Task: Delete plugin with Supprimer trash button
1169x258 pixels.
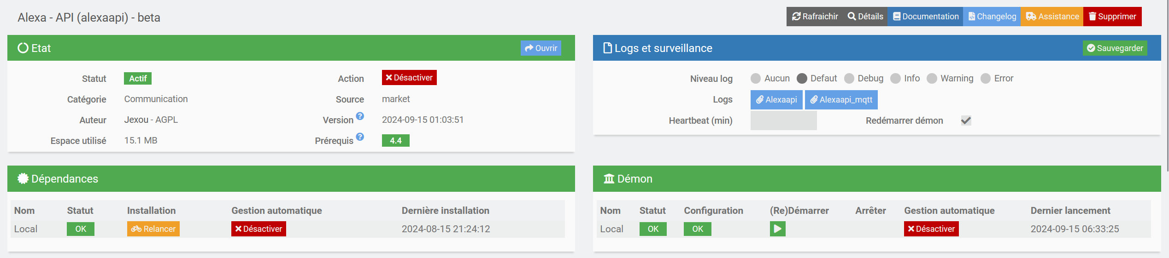Action: coord(1112,17)
